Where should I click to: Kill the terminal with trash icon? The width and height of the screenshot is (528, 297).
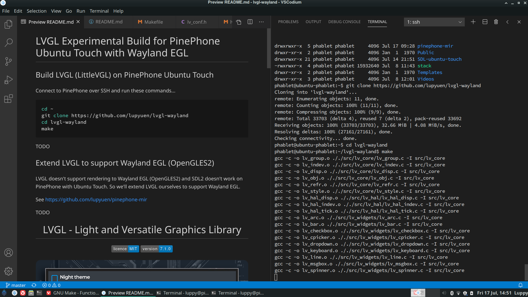496,22
